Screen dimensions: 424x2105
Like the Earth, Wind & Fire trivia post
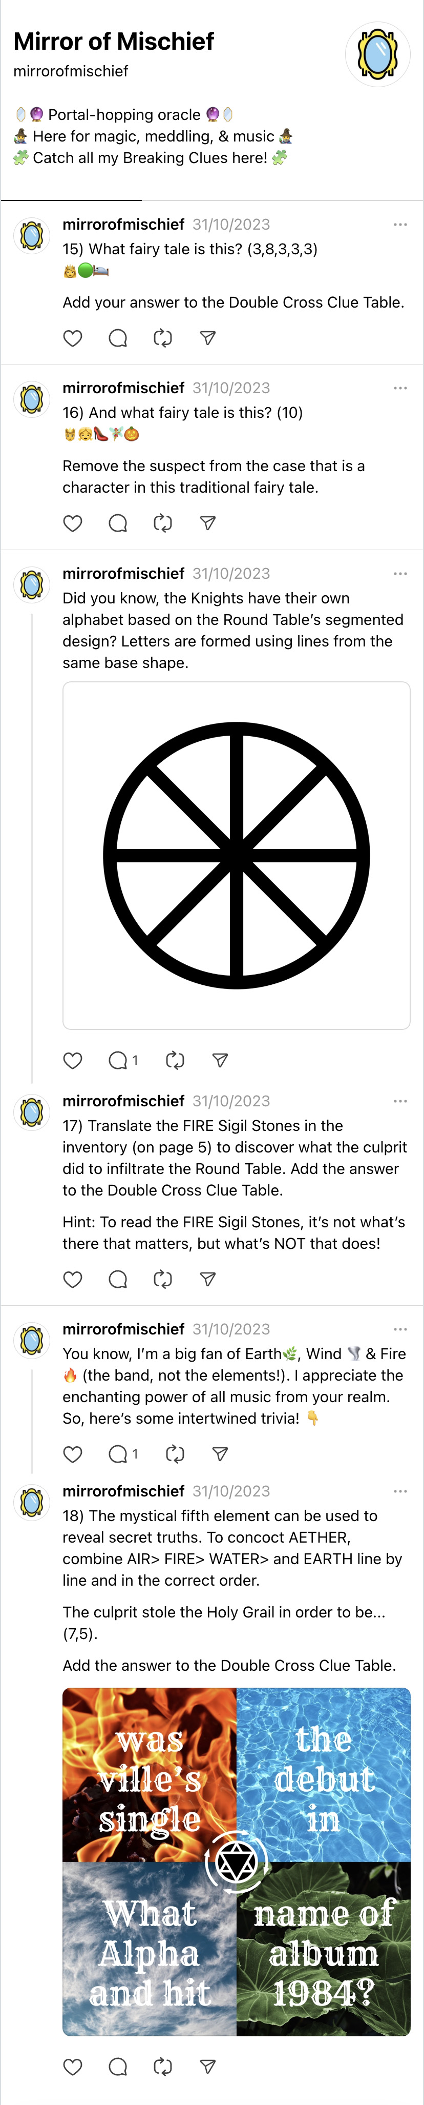coord(73,1454)
